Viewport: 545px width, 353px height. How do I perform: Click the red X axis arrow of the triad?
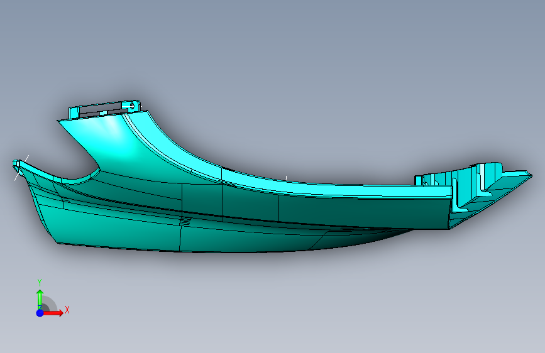point(53,313)
